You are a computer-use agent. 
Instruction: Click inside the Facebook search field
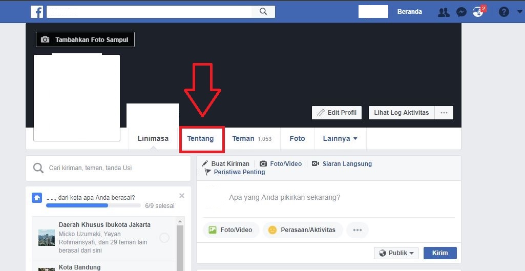click(149, 12)
